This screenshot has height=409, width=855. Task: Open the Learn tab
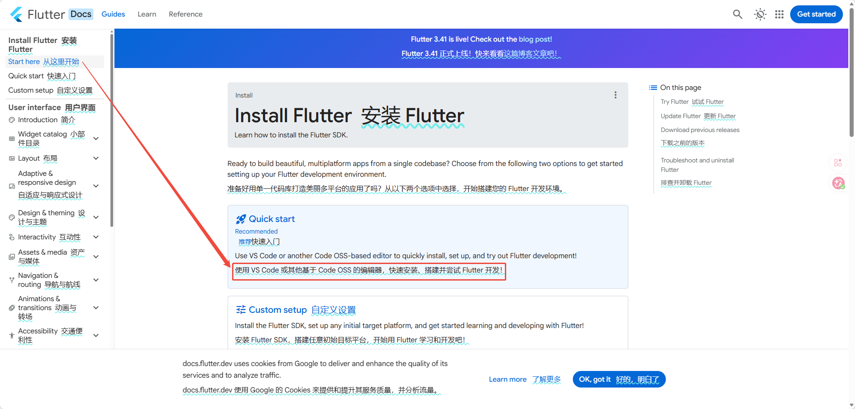(147, 14)
